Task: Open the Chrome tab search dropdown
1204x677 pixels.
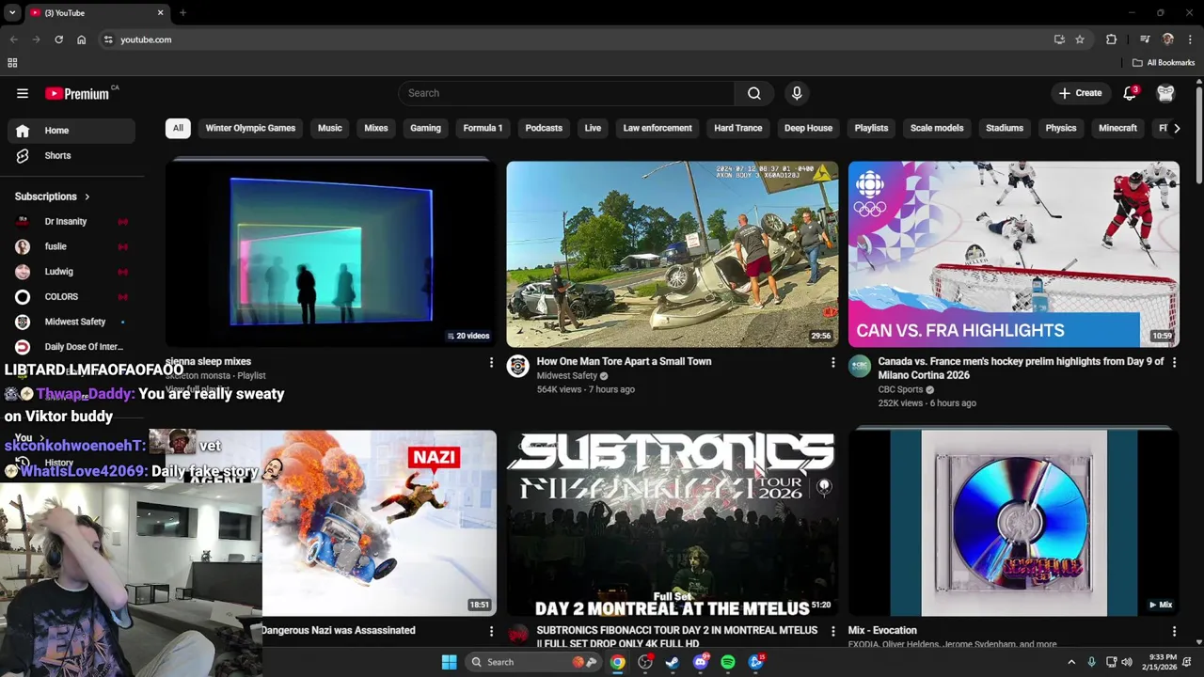Action: [12, 13]
